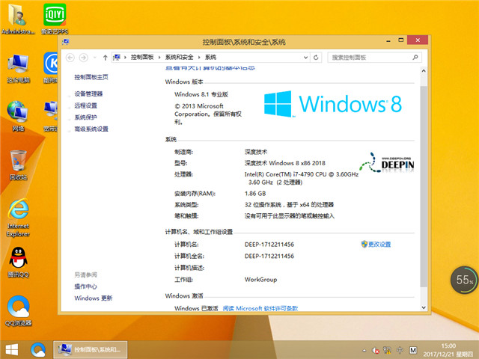The height and width of the screenshot is (359, 479).
Task: Open the network tray icon
Action: click(387, 350)
